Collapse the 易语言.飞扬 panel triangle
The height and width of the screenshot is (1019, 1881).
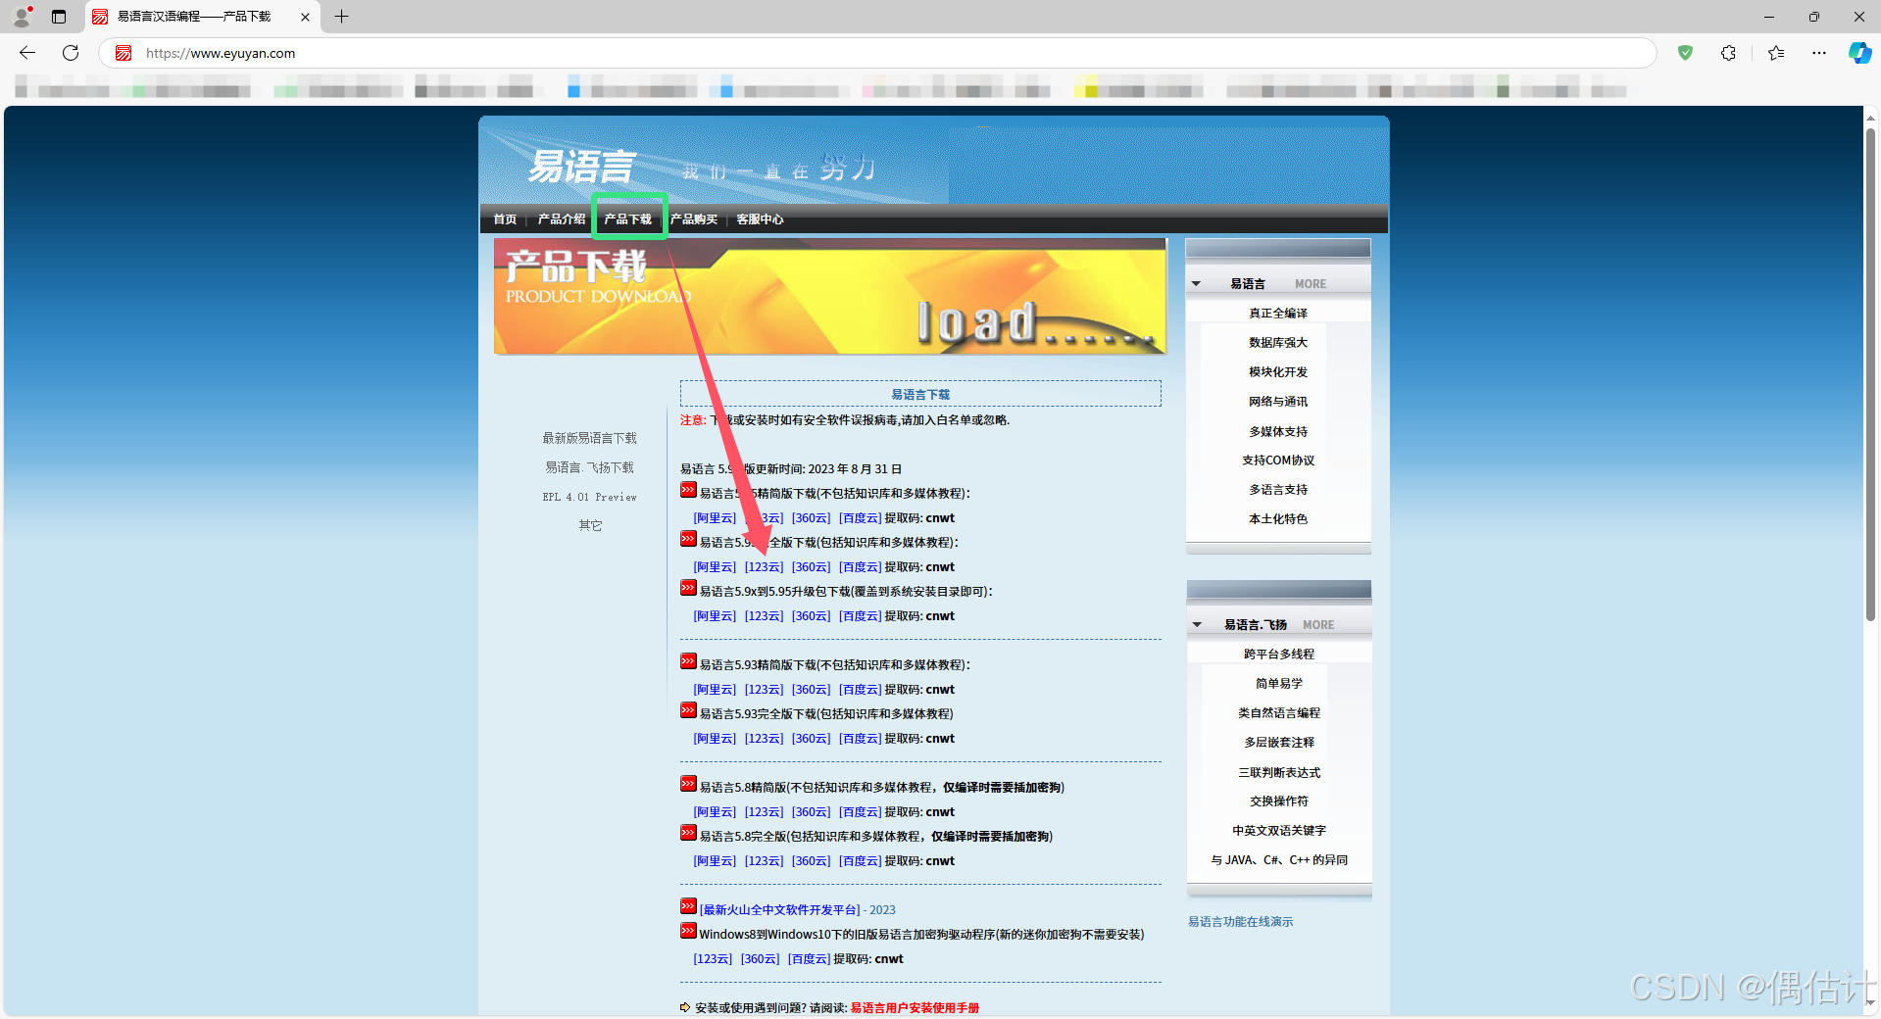[x=1197, y=625]
